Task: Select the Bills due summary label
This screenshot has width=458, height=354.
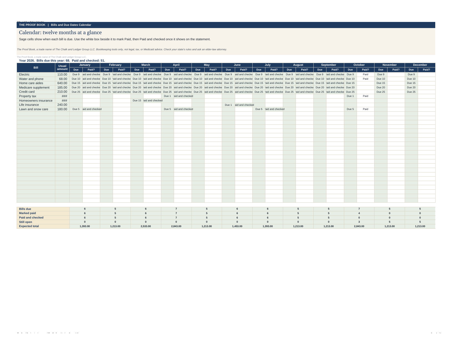Action: pos(43,209)
